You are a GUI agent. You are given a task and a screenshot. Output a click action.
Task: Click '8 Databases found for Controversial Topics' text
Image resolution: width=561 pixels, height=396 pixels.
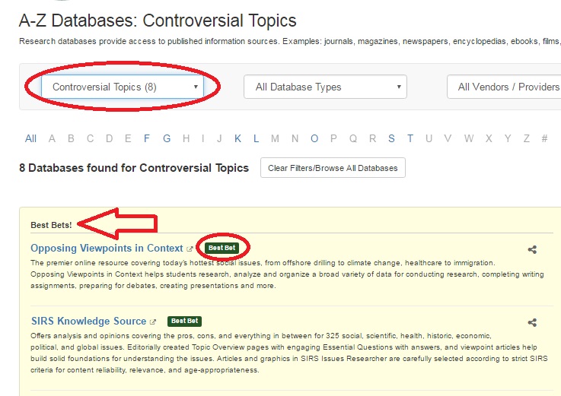[x=134, y=168]
